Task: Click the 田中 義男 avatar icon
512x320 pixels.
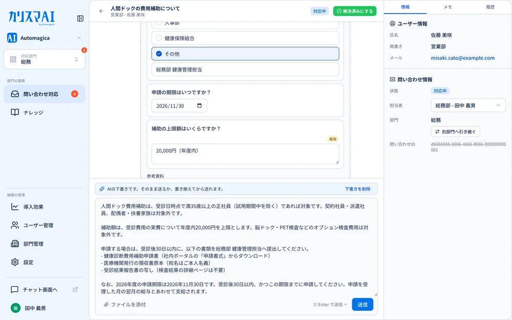Action: 15,308
